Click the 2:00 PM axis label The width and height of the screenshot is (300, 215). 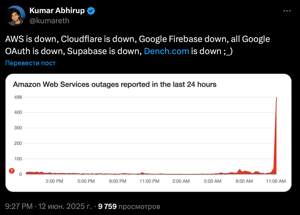54,181
